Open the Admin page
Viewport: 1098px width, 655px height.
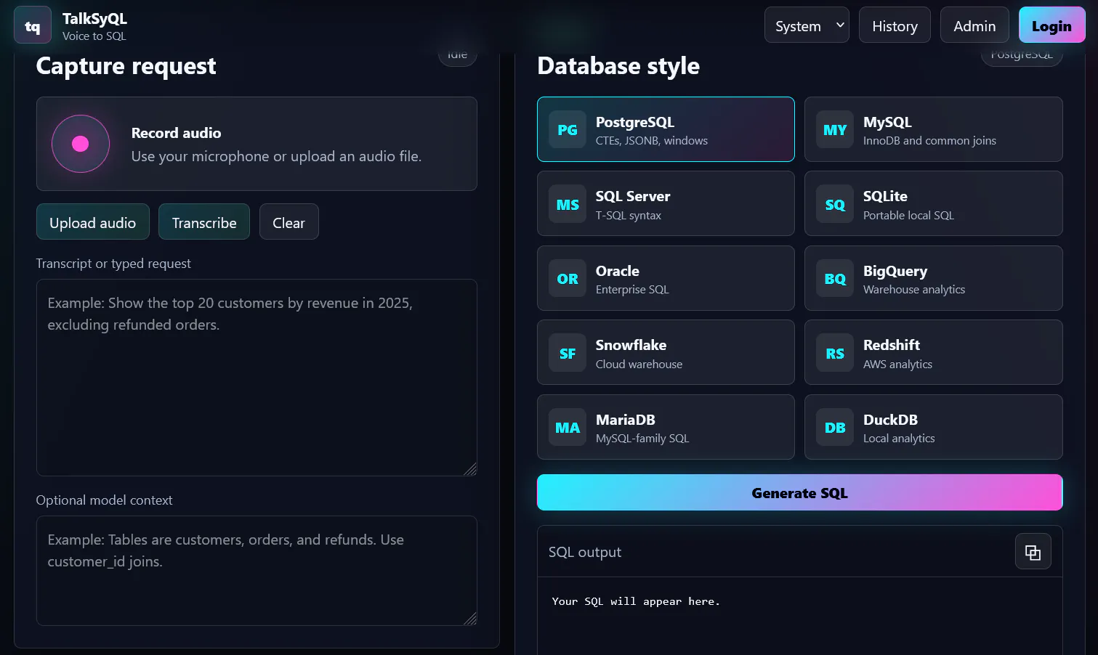pos(974,25)
